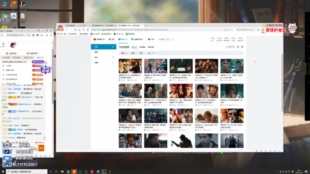The image size is (310, 174).
Task: Go back with the browser back arrow
Action: tap(67, 30)
